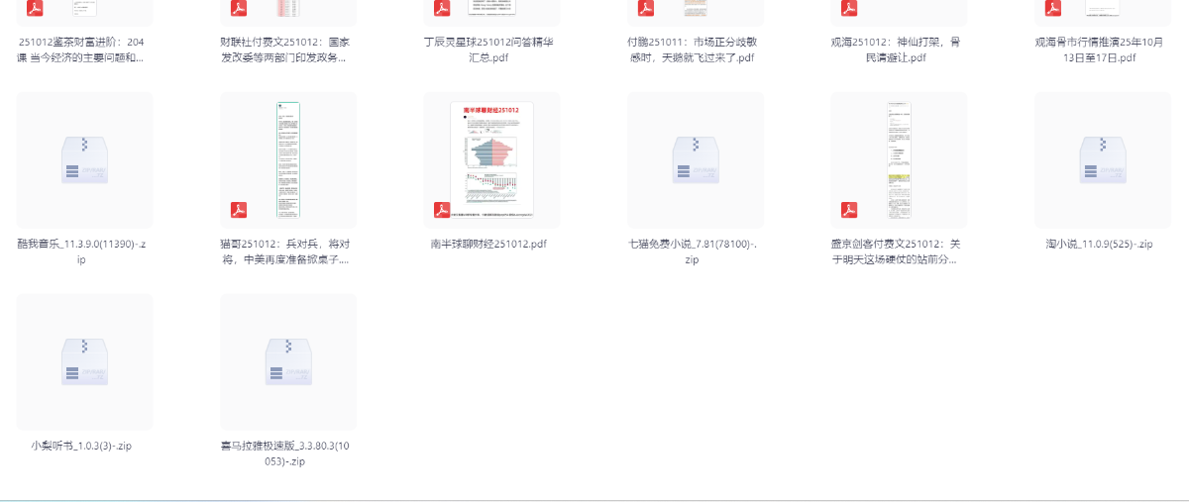Select the 小梨听书 zip file icon

(84, 361)
